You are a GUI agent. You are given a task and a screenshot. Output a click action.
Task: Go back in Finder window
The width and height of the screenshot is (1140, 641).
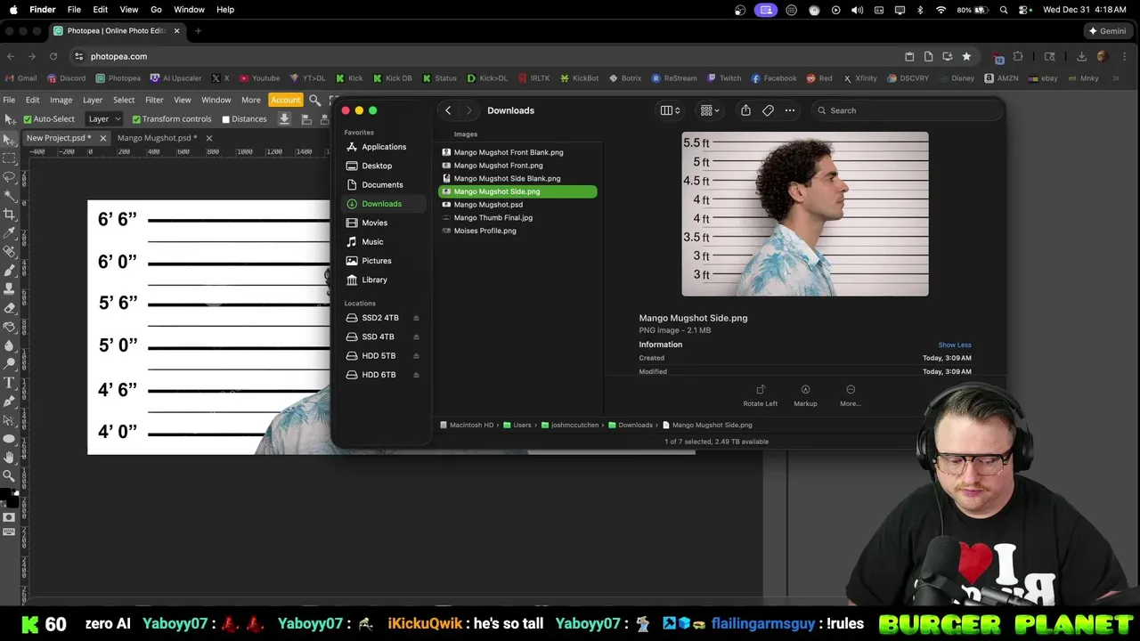[448, 110]
